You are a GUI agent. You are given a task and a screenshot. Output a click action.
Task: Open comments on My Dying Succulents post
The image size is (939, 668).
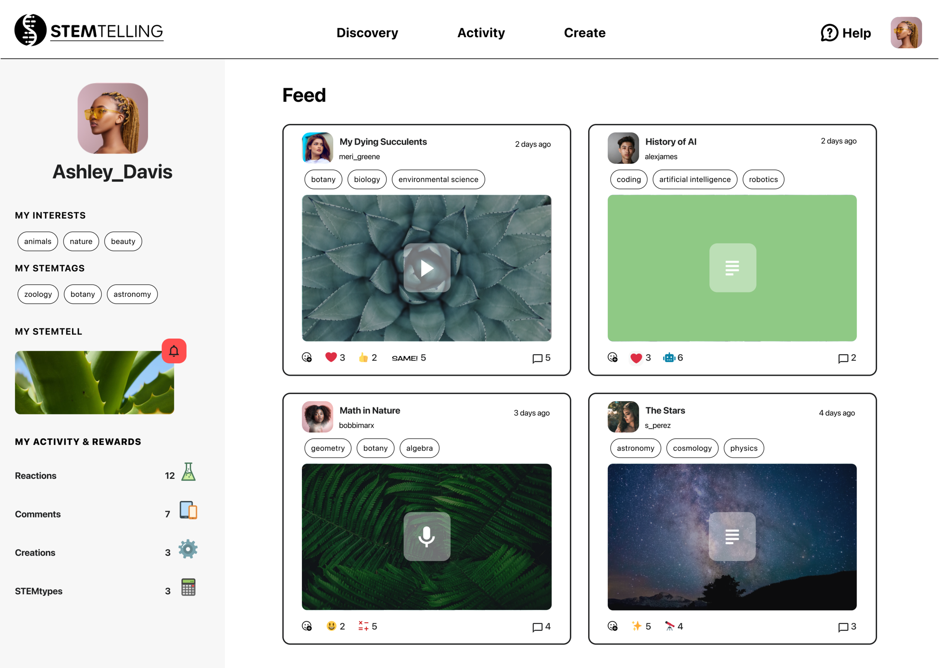click(x=537, y=358)
